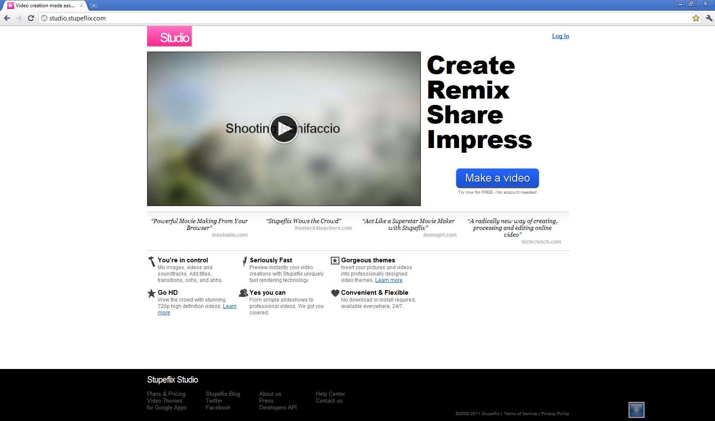Close the Video creation tab
Image resolution: width=715 pixels, height=421 pixels.
(x=81, y=6)
